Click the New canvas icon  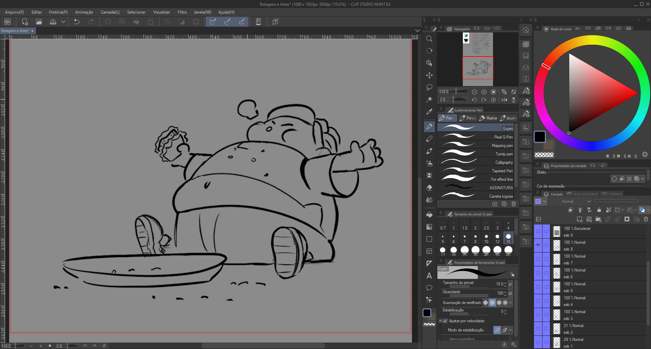pos(25,22)
